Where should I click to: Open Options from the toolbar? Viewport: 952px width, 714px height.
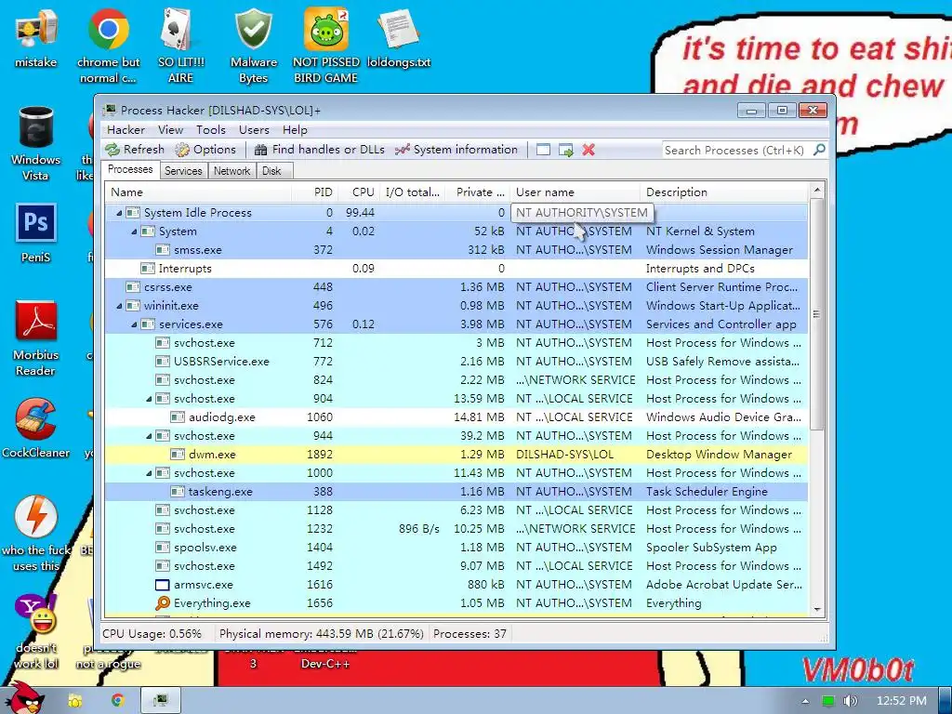click(205, 150)
